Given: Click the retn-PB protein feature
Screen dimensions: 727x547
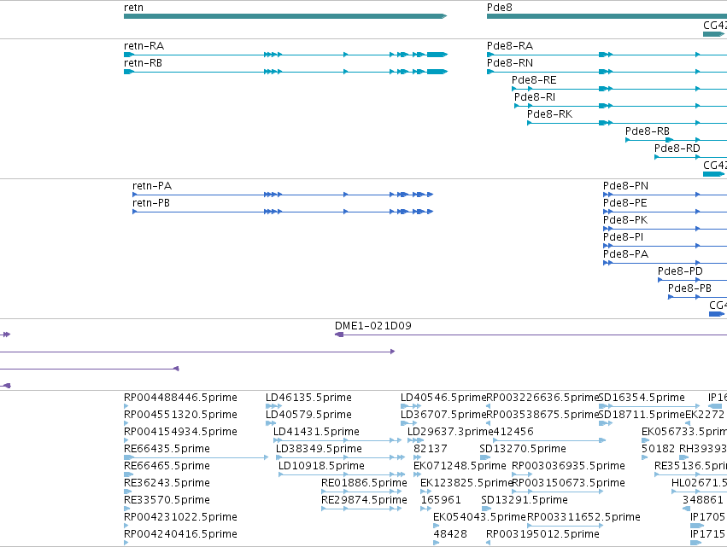Looking at the screenshot, I should (x=283, y=212).
